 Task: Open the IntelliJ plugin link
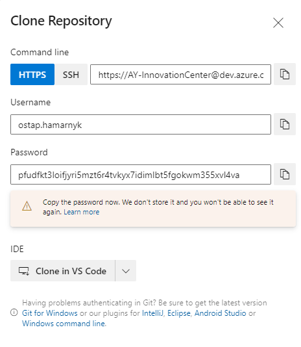(x=152, y=313)
